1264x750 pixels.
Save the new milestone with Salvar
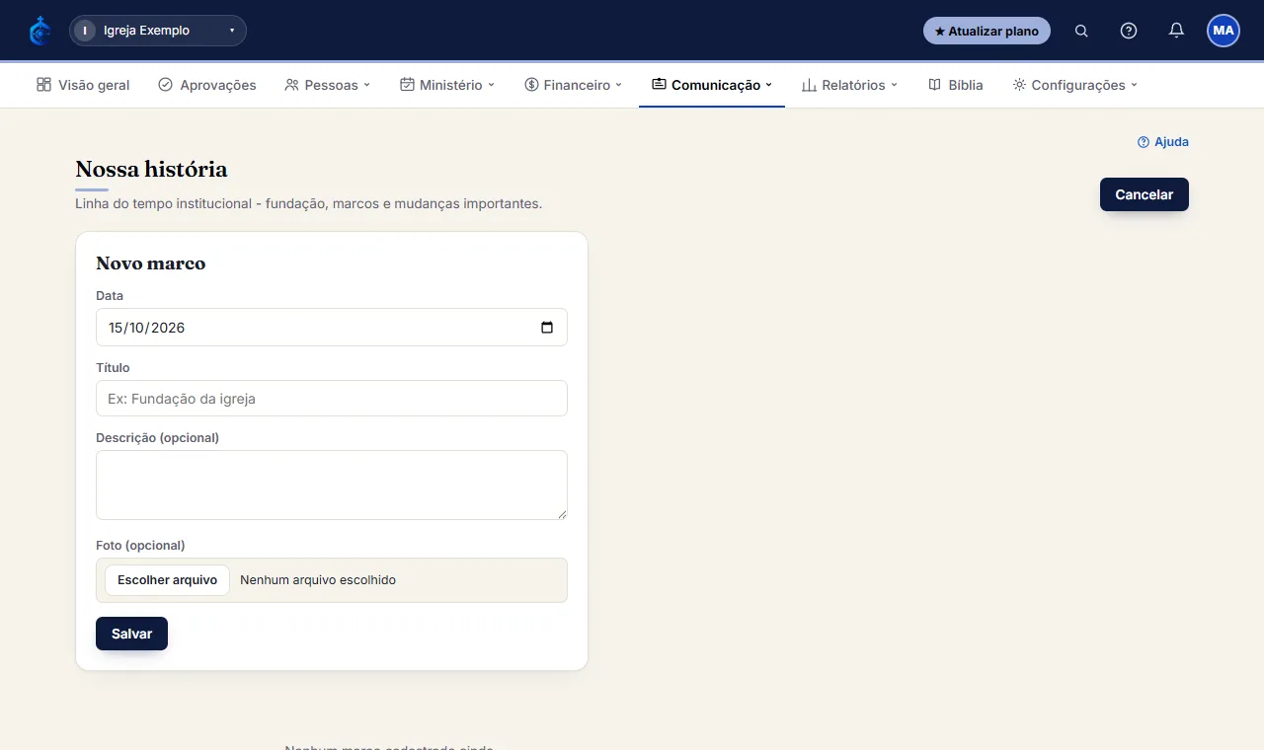(x=131, y=634)
